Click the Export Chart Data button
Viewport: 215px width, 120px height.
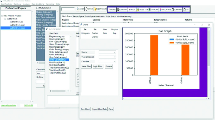(100, 109)
